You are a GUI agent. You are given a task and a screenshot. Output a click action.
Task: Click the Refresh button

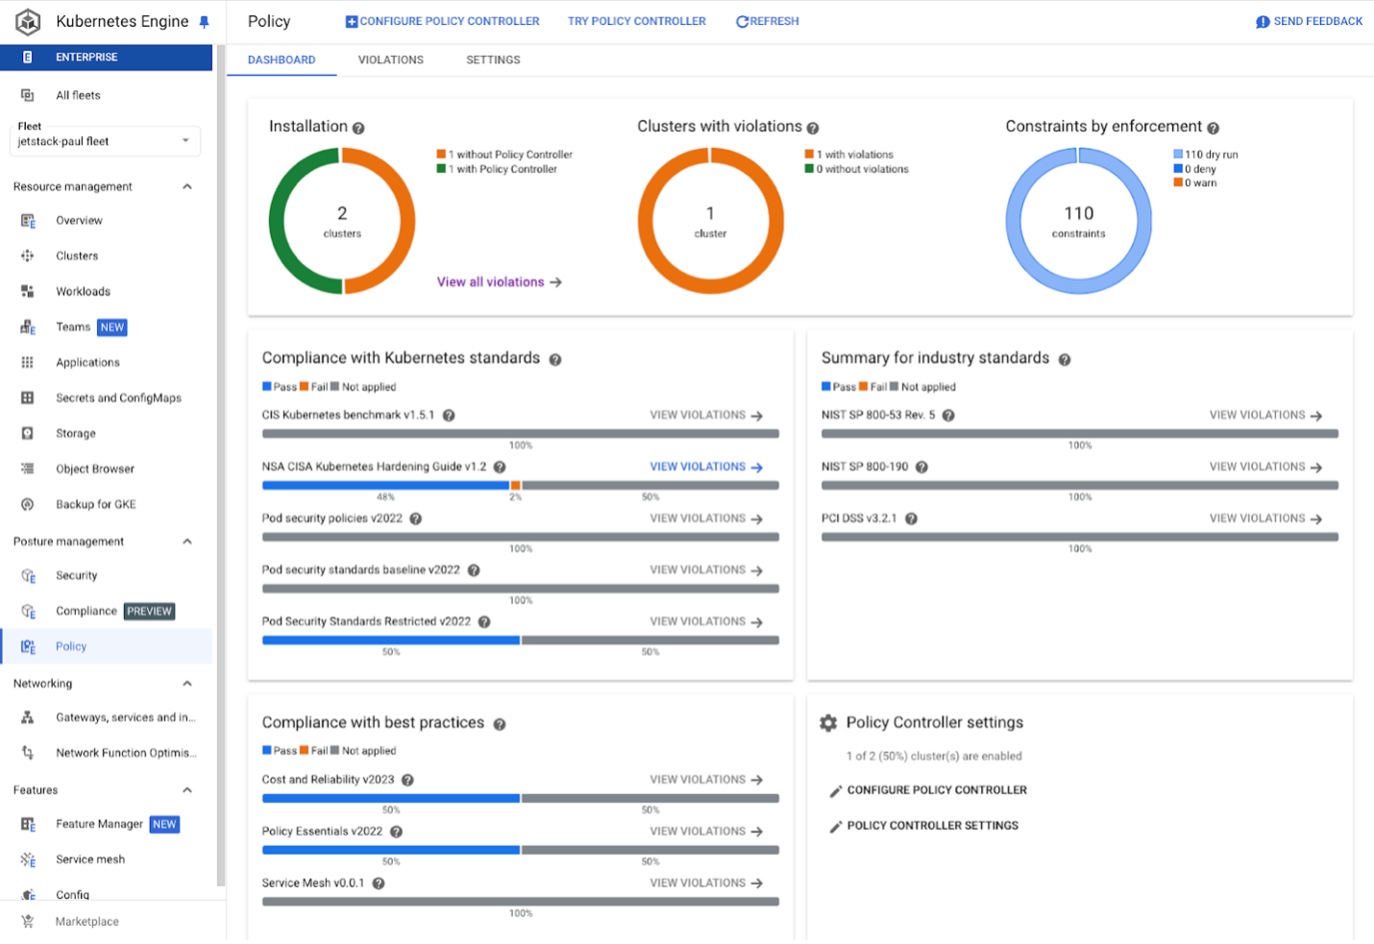click(x=768, y=21)
